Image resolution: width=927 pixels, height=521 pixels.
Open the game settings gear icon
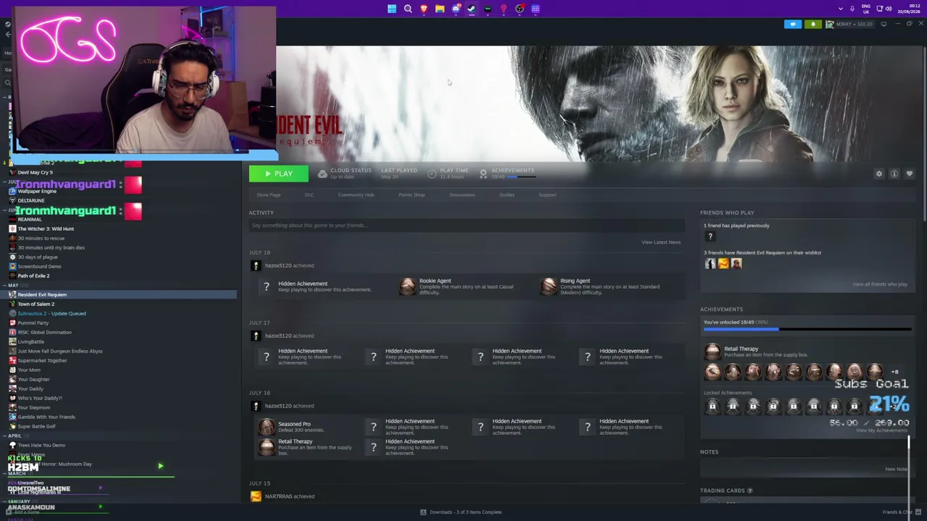879,174
